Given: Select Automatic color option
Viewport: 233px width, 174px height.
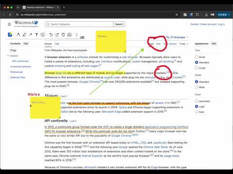Looking at the screenshot, I should pyautogui.click(x=197, y=101).
